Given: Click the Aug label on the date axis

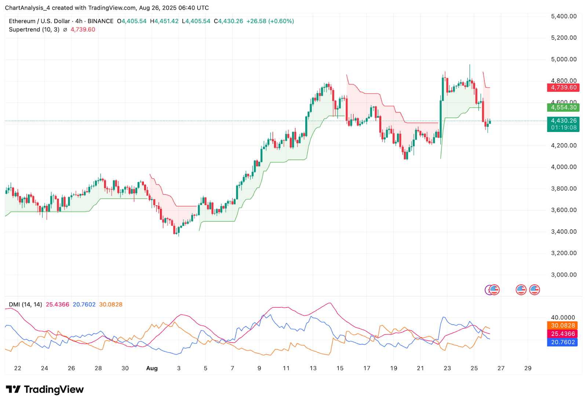Looking at the screenshot, I should click(x=152, y=368).
